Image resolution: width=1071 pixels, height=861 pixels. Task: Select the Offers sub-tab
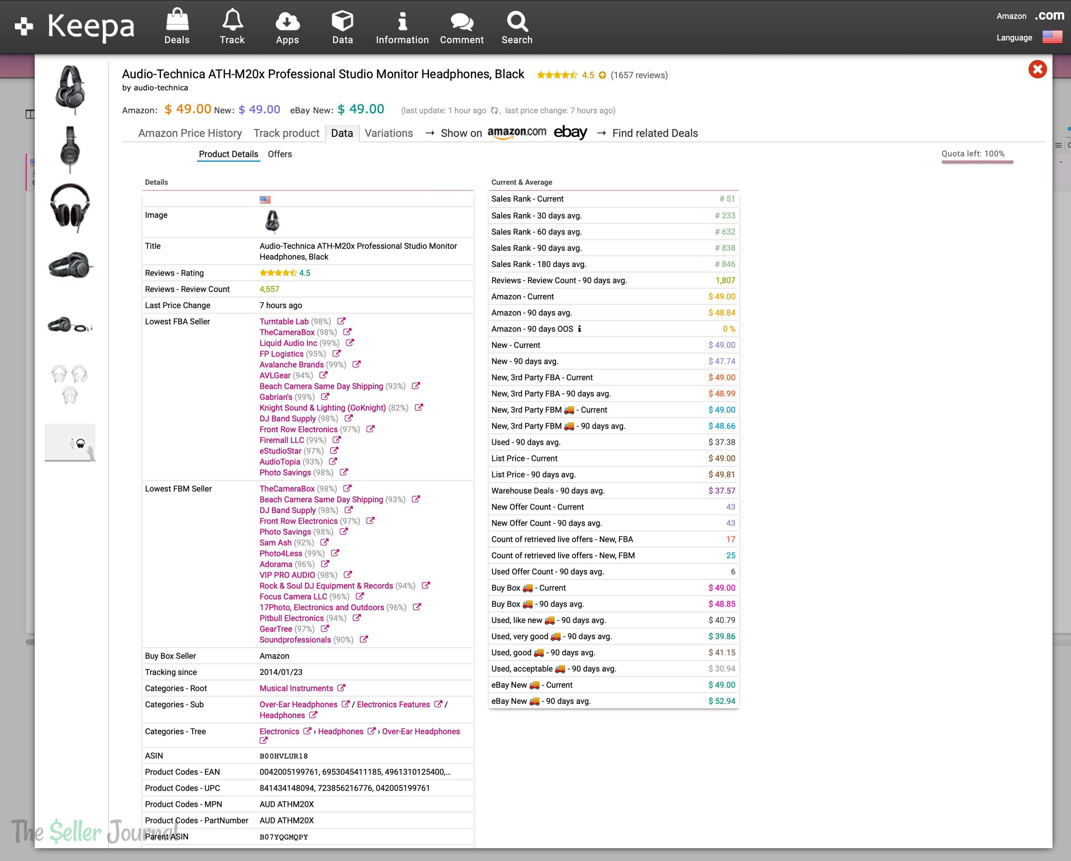pyautogui.click(x=280, y=154)
